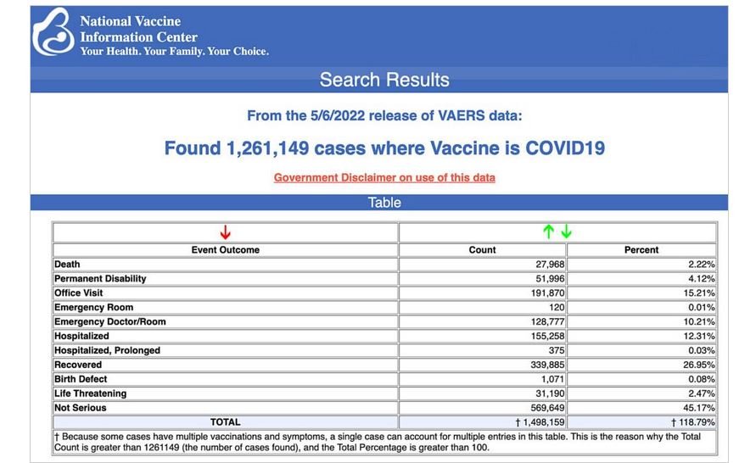Sort by Event Outcome using red down arrow
The height and width of the screenshot is (463, 739).
tap(225, 232)
